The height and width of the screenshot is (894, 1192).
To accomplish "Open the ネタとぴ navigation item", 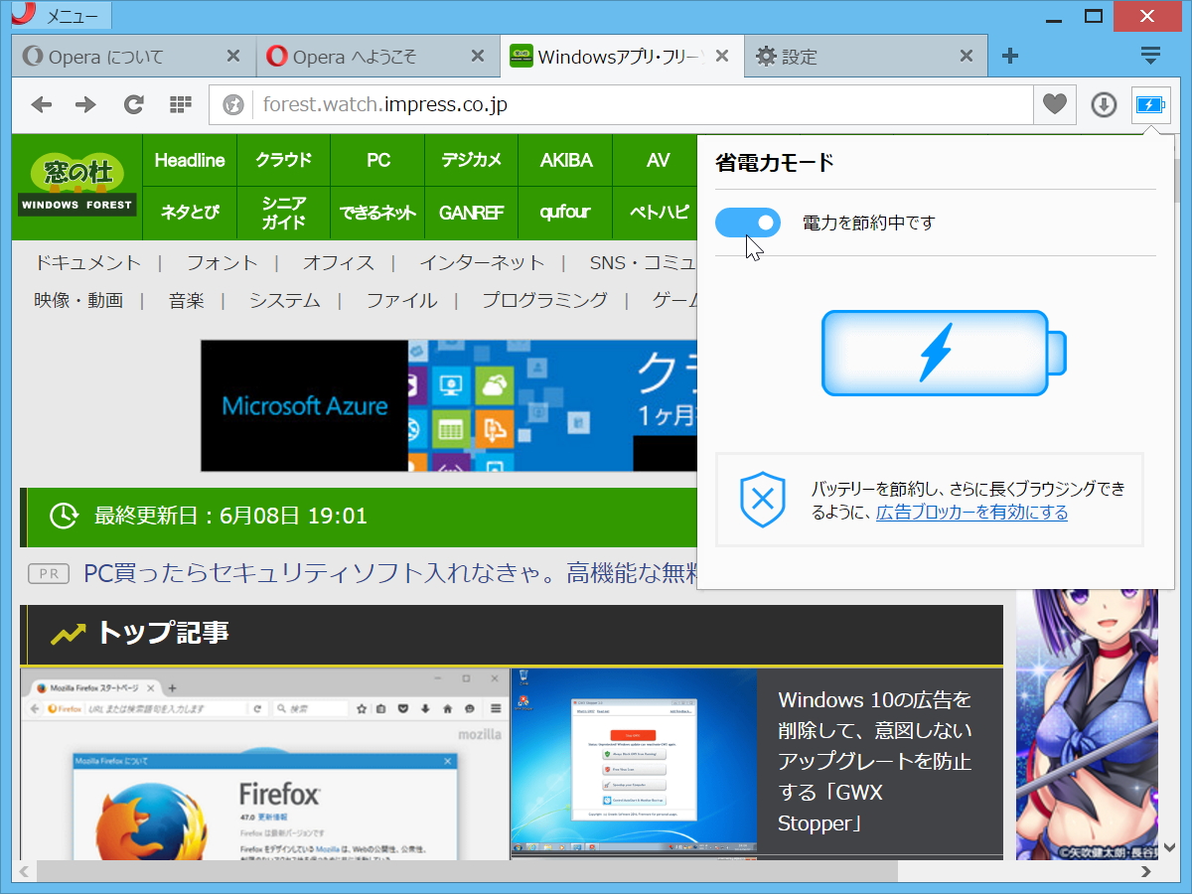I will [190, 213].
